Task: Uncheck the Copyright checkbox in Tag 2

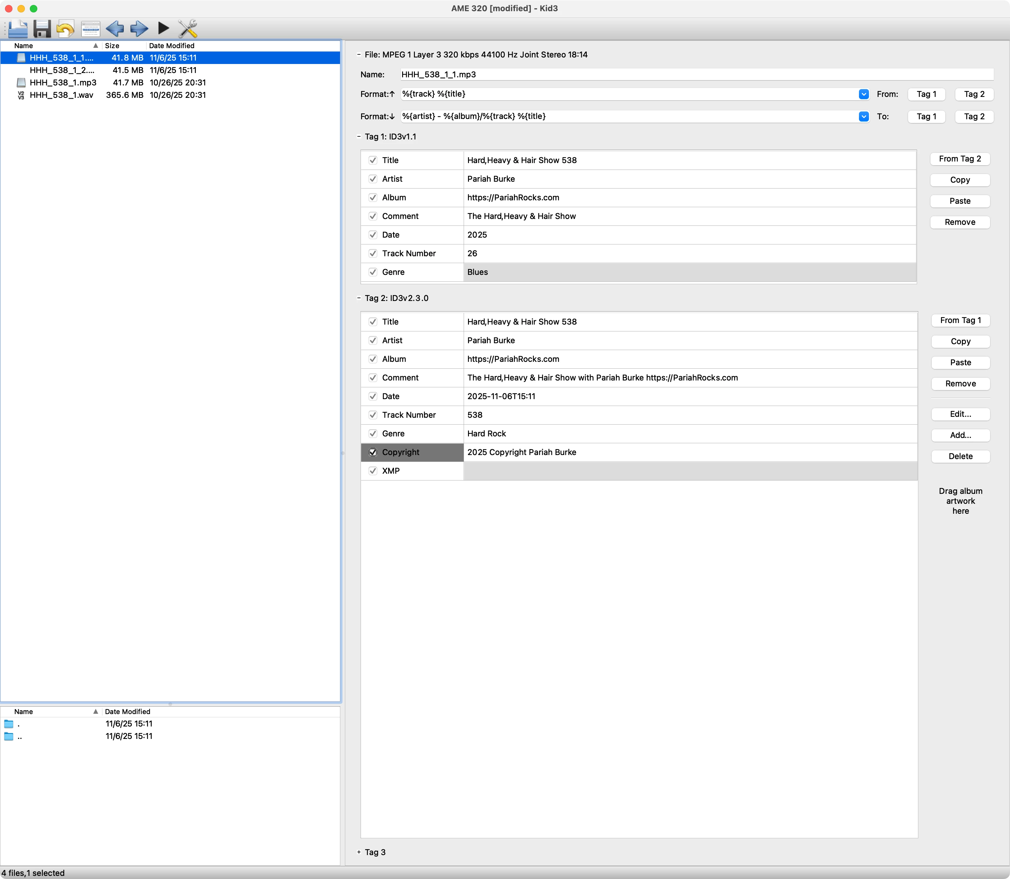Action: [373, 452]
